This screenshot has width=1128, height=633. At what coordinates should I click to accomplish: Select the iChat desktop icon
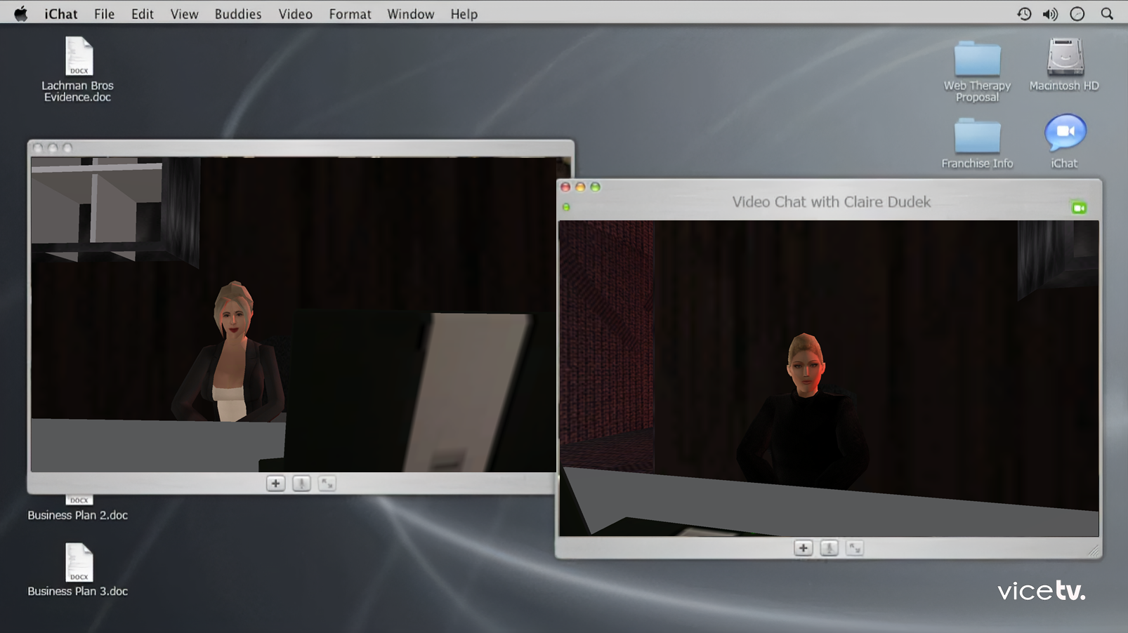point(1065,133)
